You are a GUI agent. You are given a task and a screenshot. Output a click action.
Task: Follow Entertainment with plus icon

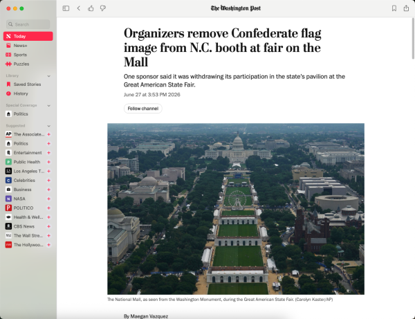48,153
